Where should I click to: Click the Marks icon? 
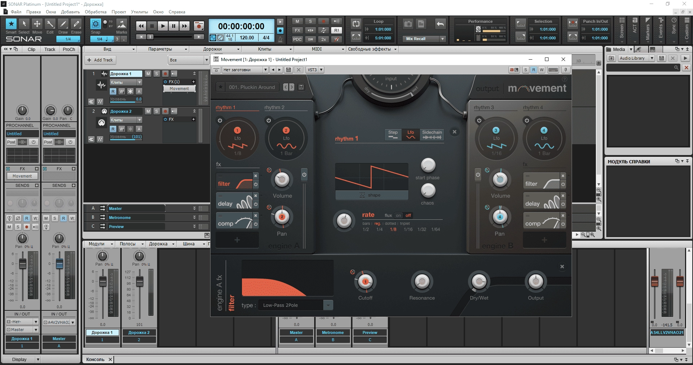122,24
